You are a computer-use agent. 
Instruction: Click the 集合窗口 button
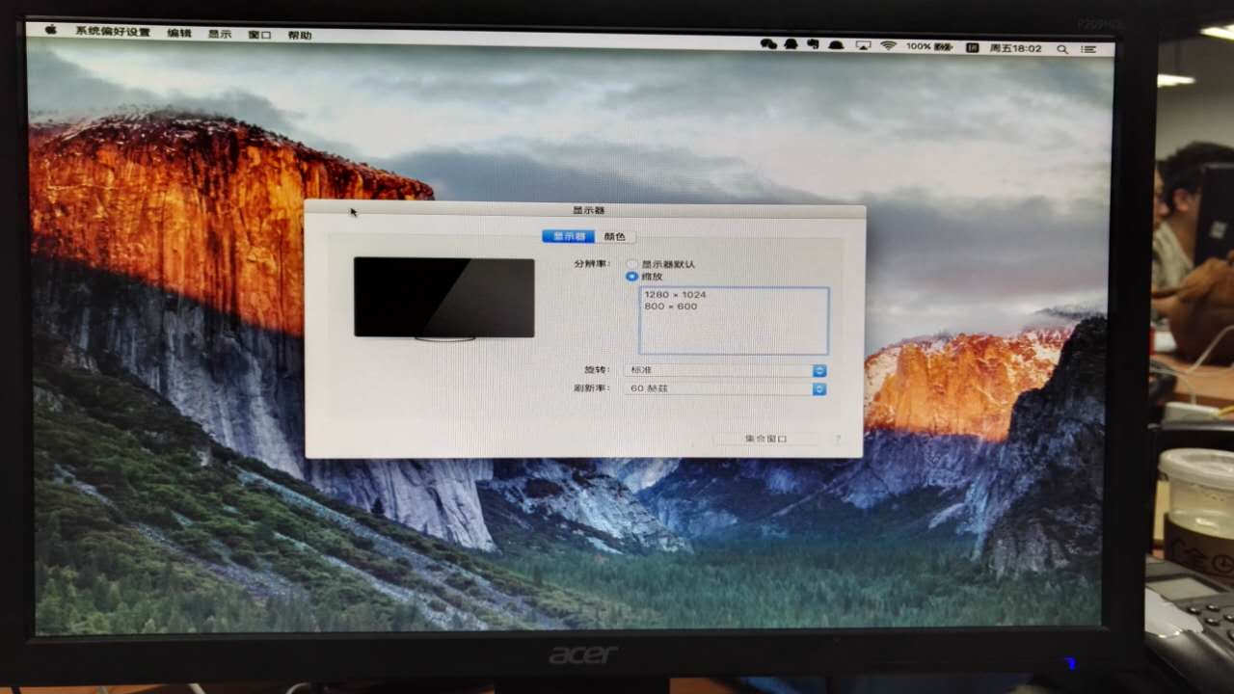(x=765, y=439)
